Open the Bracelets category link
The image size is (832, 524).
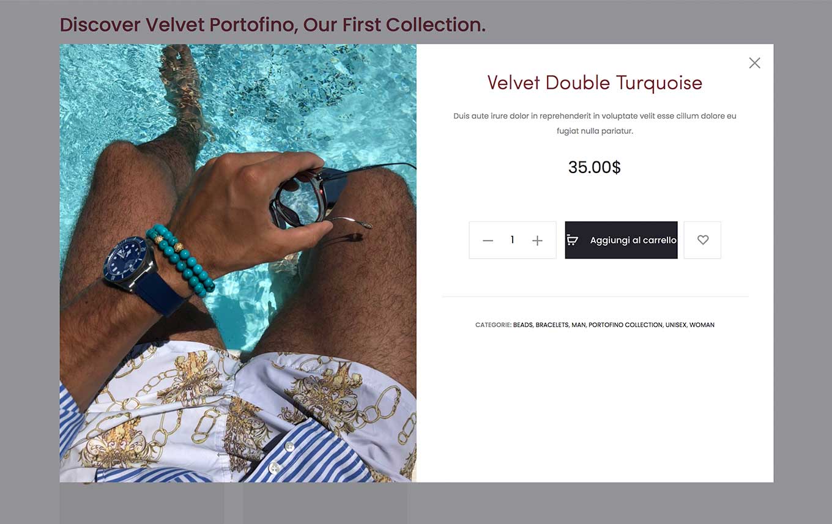[552, 325]
